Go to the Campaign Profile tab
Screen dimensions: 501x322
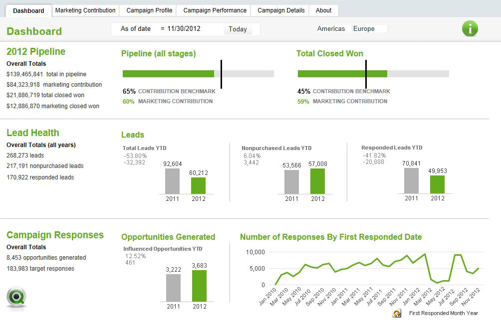click(x=149, y=10)
